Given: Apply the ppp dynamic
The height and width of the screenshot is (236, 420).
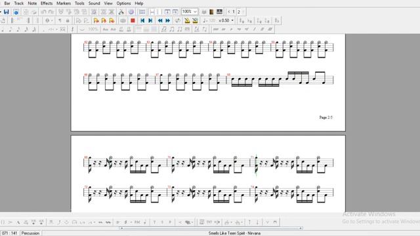Looking at the screenshot, I should [216, 29].
